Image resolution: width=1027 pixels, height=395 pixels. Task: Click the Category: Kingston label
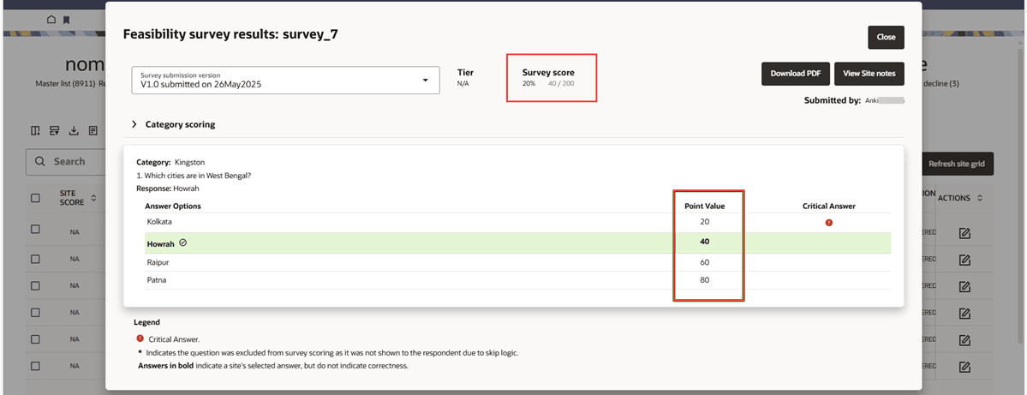[171, 162]
